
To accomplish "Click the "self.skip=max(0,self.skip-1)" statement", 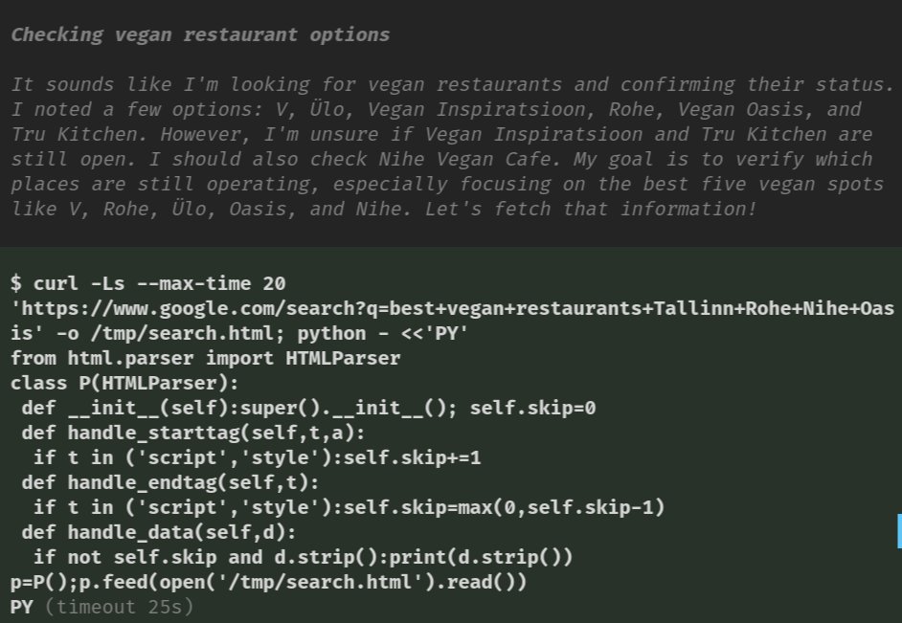I will 504,507.
